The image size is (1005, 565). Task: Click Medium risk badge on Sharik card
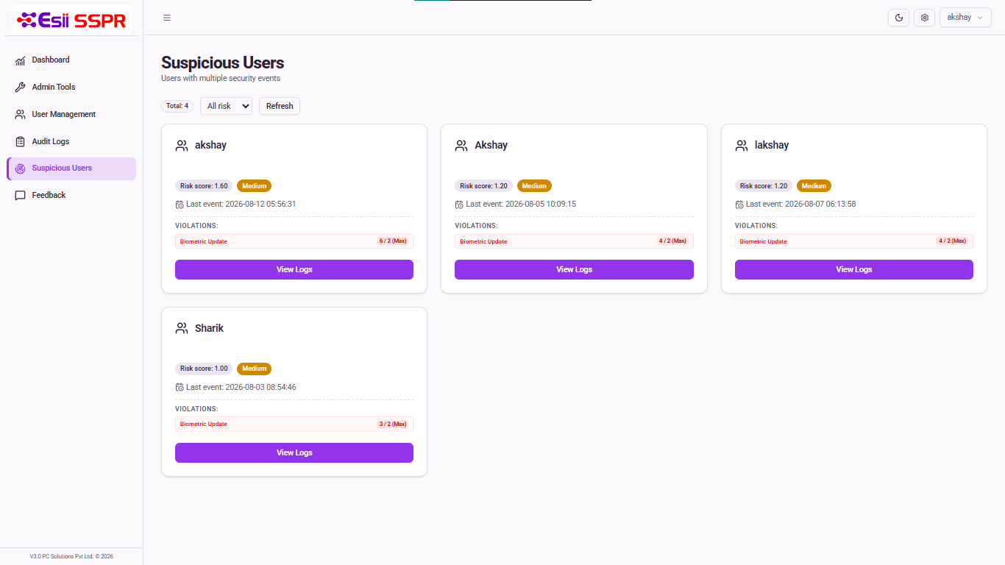(254, 369)
